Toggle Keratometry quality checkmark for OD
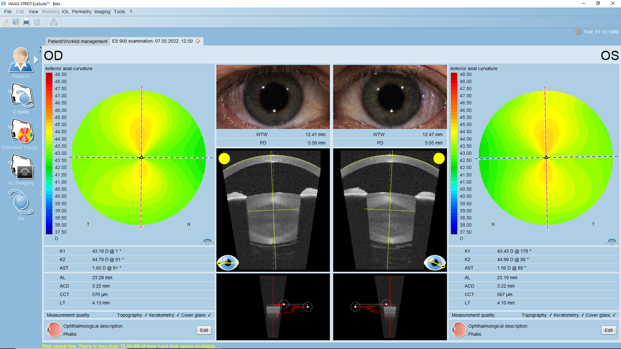The width and height of the screenshot is (621, 349). pyautogui.click(x=177, y=315)
